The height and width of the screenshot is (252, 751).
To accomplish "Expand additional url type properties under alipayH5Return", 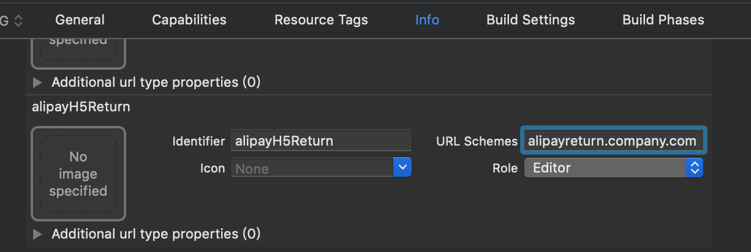I will pos(38,234).
